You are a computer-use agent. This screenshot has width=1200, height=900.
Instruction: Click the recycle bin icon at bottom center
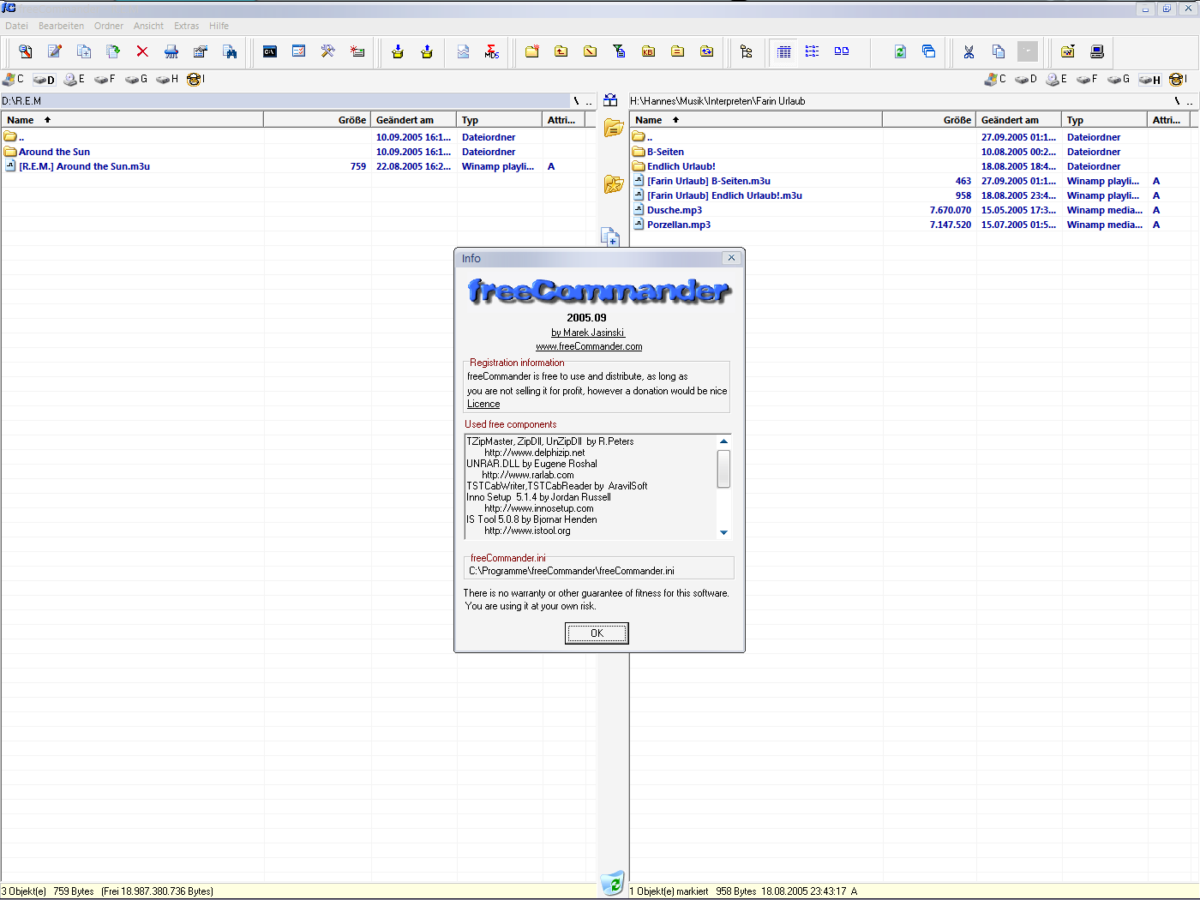pos(612,883)
